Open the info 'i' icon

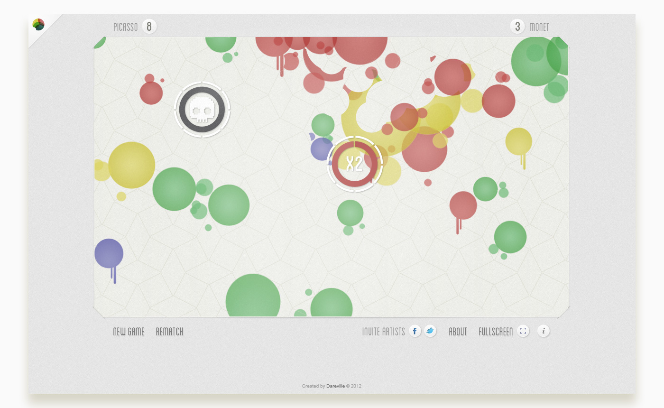click(544, 331)
